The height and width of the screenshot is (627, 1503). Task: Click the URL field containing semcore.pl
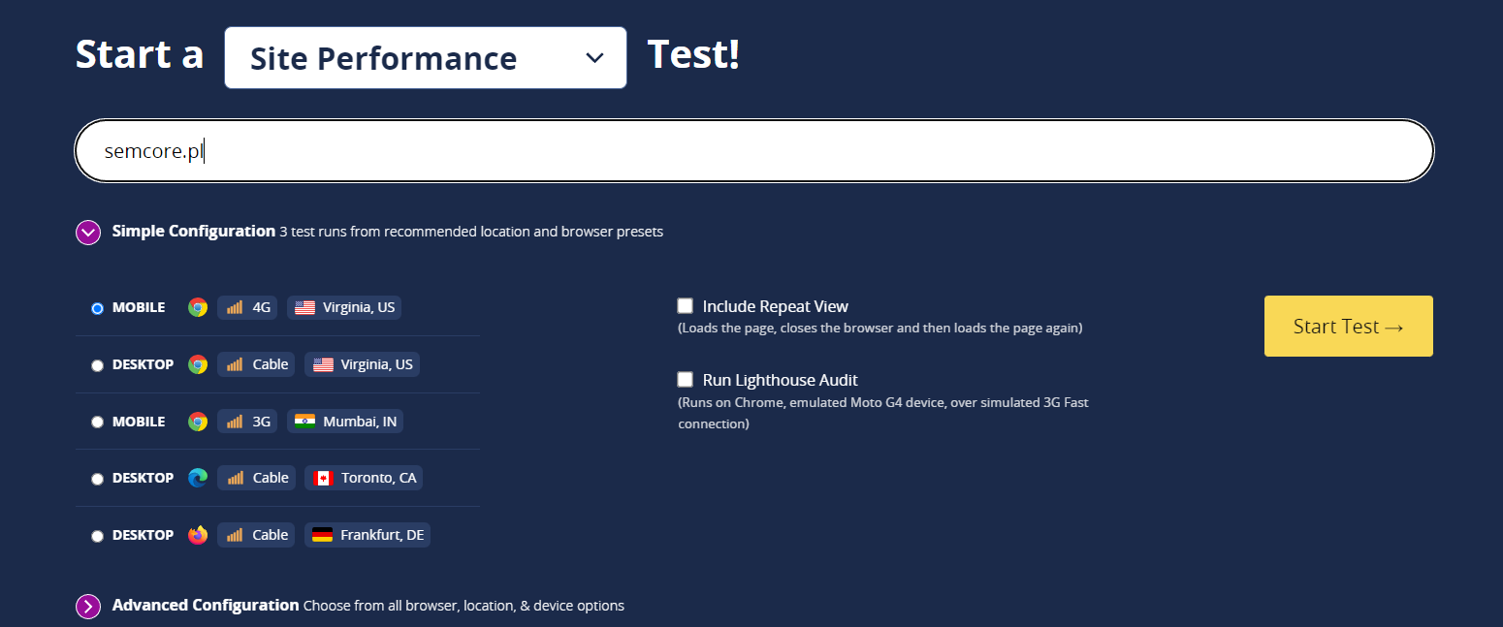click(x=754, y=151)
